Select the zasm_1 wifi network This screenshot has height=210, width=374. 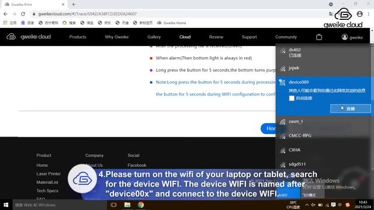pos(323,122)
